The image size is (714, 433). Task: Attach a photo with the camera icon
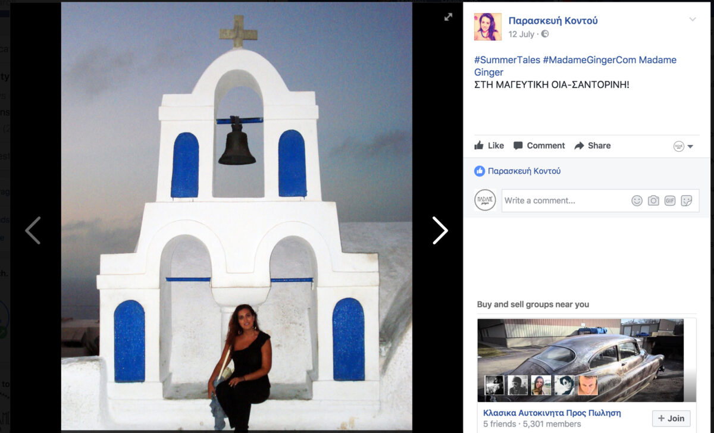653,201
